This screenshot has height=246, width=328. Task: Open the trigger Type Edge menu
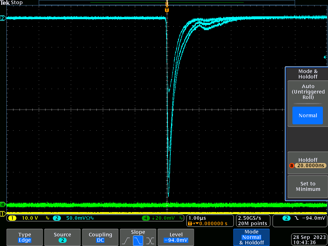point(25,237)
